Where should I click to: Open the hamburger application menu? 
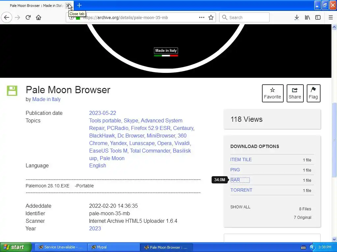331,17
